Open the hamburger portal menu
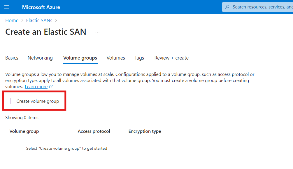293x169 pixels. tap(6, 7)
